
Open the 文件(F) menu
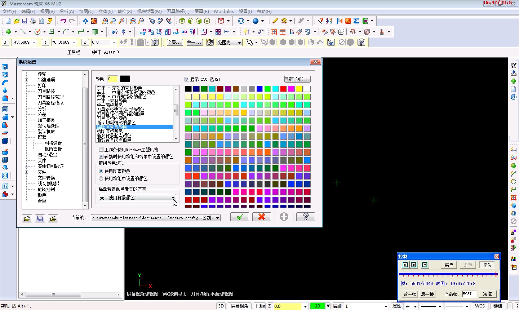tap(9, 12)
